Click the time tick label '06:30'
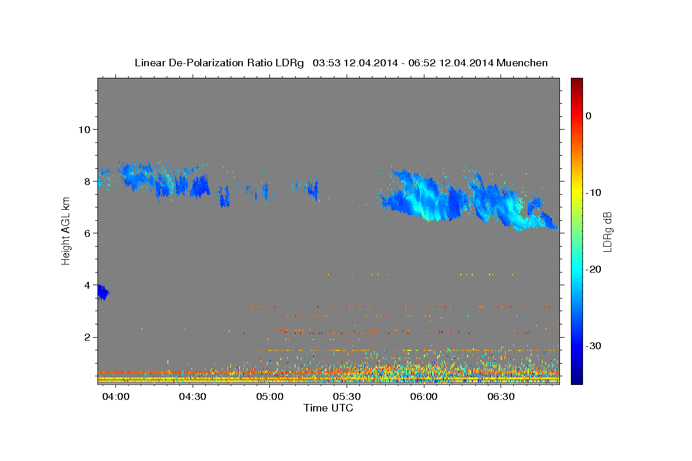This screenshot has width=692, height=461. [x=501, y=397]
